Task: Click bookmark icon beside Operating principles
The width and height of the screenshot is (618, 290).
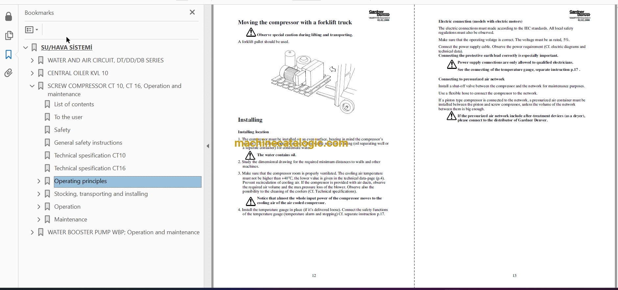Action: [x=47, y=181]
